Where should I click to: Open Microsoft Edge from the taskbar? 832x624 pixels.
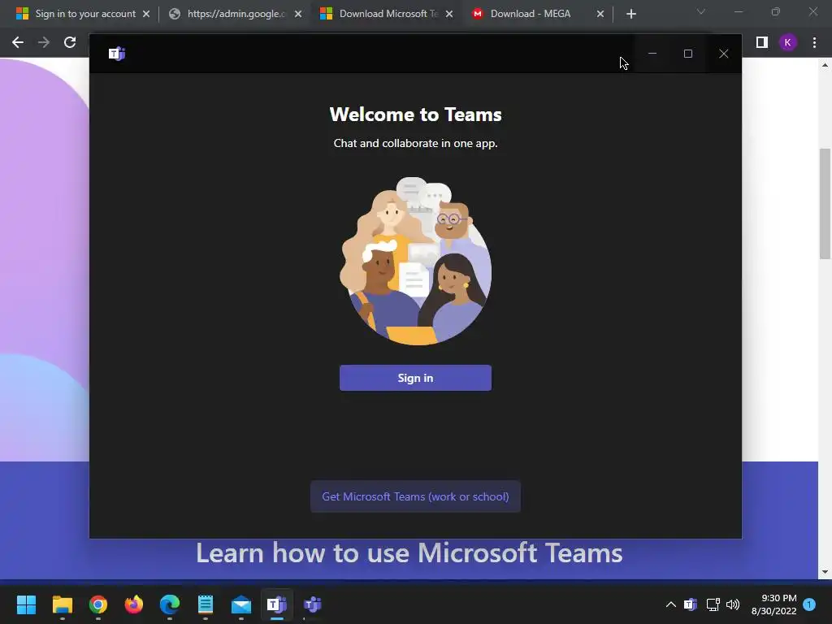pyautogui.click(x=170, y=604)
